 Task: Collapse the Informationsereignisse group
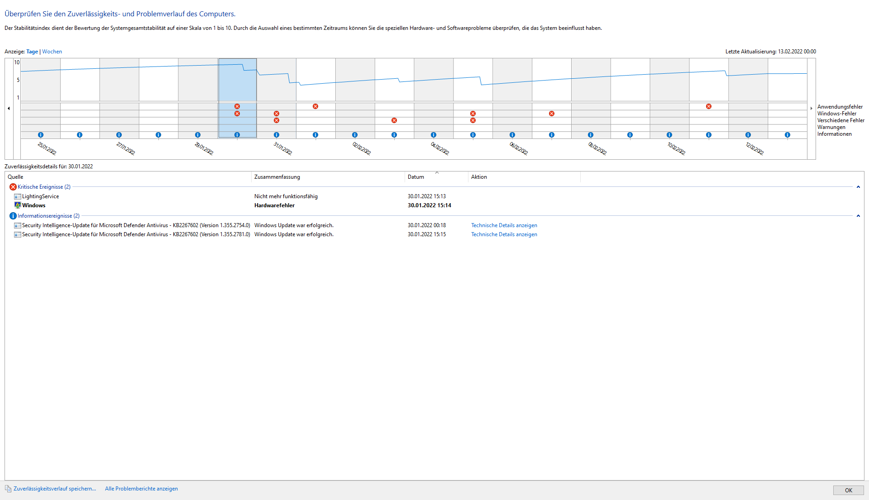pos(858,216)
